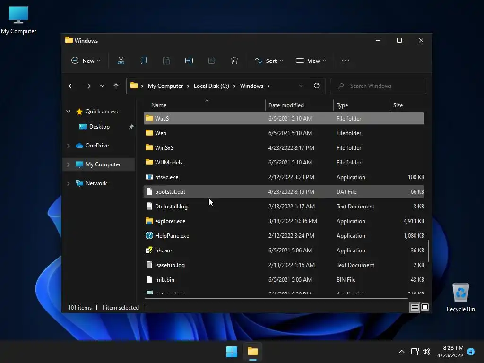Expand the OneDrive tree node
The height and width of the screenshot is (363, 484).
(x=68, y=146)
